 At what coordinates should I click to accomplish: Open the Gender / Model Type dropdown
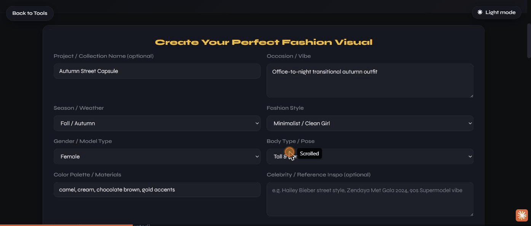point(157,156)
